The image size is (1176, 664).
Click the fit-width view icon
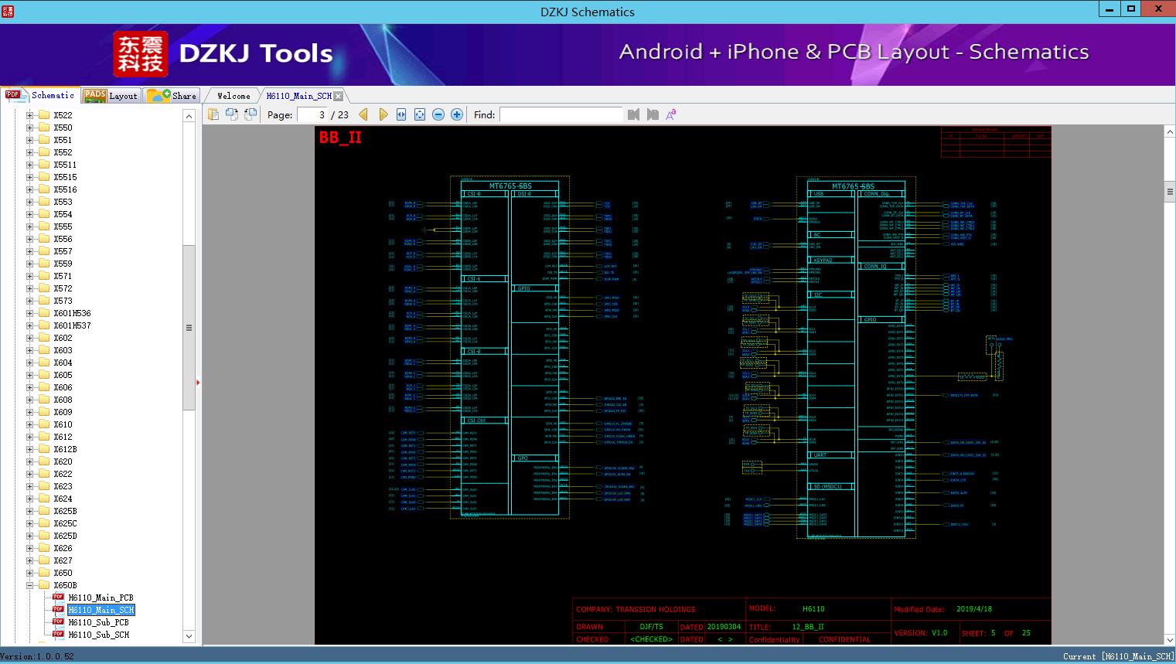(x=401, y=114)
